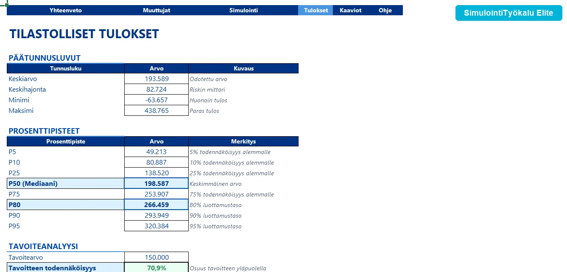Click the Osuus tavoitteen yläpuolella note
The image size is (567, 272).
(228, 268)
